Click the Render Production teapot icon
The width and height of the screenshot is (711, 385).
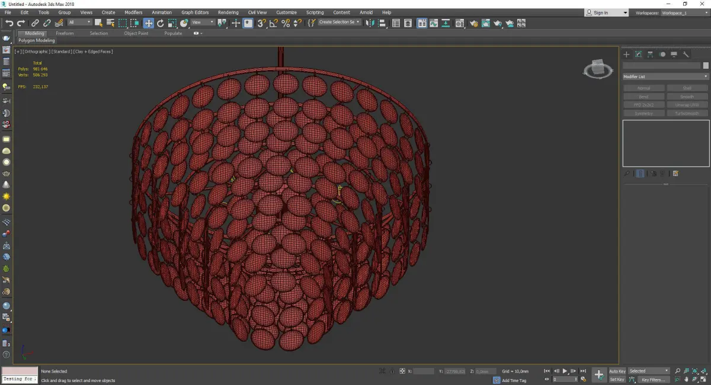click(x=498, y=23)
